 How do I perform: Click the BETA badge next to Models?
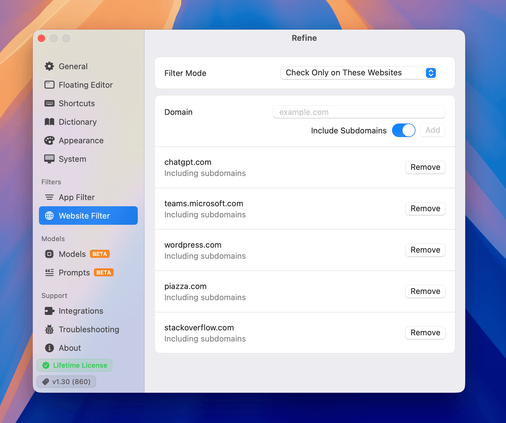(x=100, y=254)
